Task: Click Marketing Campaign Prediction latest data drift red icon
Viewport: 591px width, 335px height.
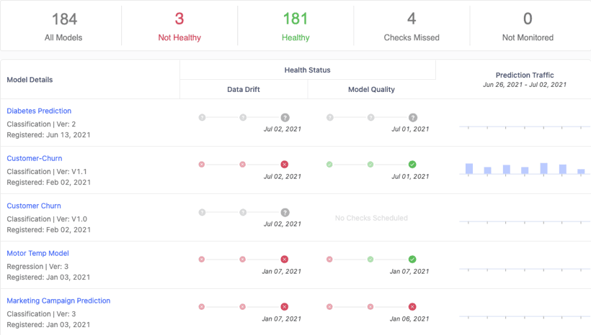Action: pyautogui.click(x=284, y=307)
